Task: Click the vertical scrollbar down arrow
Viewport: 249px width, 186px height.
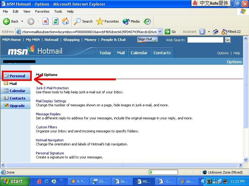Action: [246, 160]
